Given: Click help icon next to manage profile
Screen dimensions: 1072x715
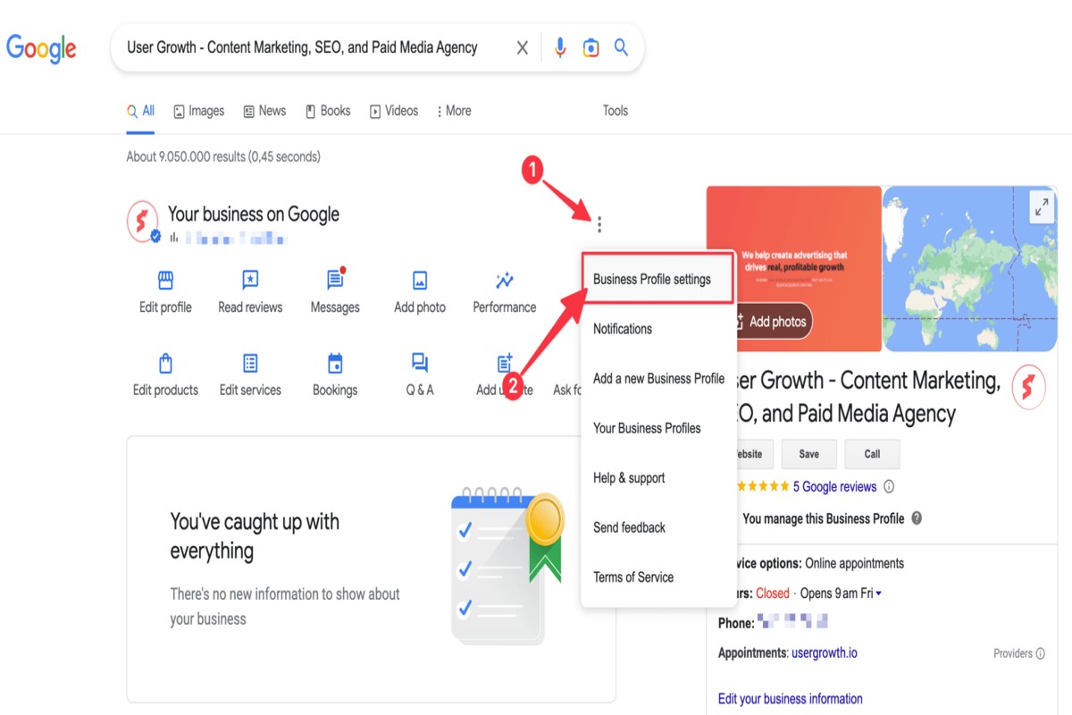Looking at the screenshot, I should point(917,518).
